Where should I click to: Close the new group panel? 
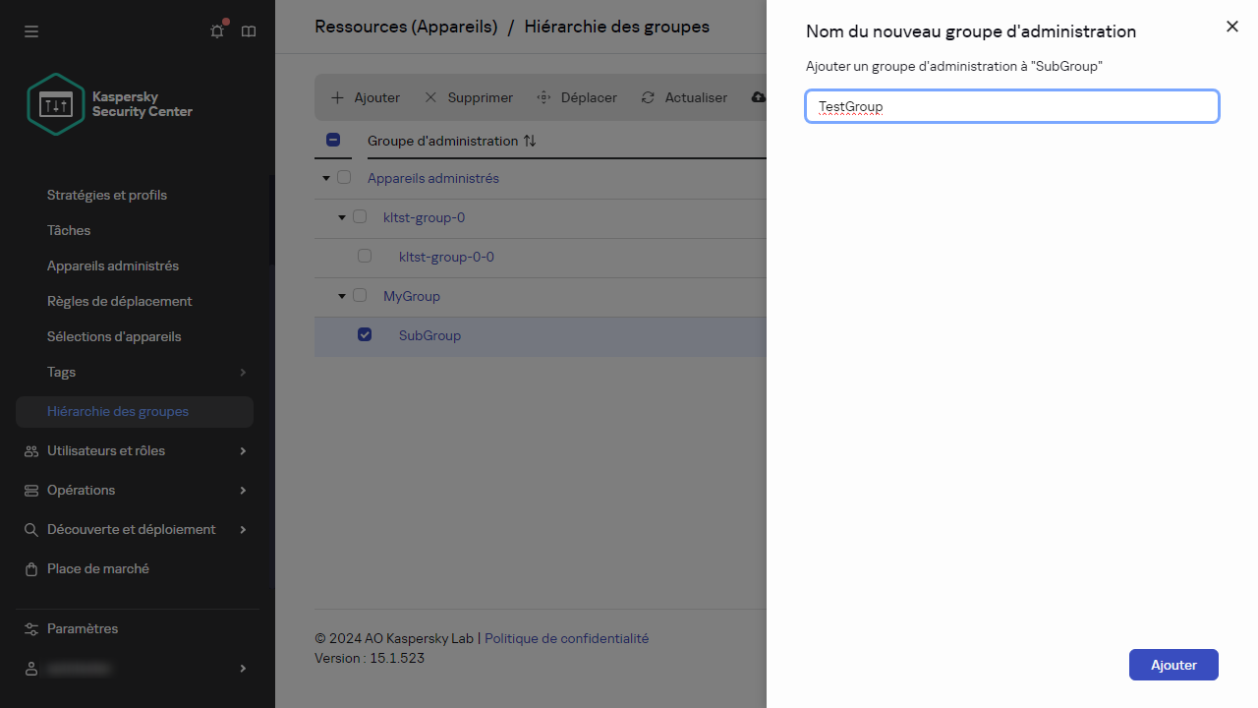1232,27
